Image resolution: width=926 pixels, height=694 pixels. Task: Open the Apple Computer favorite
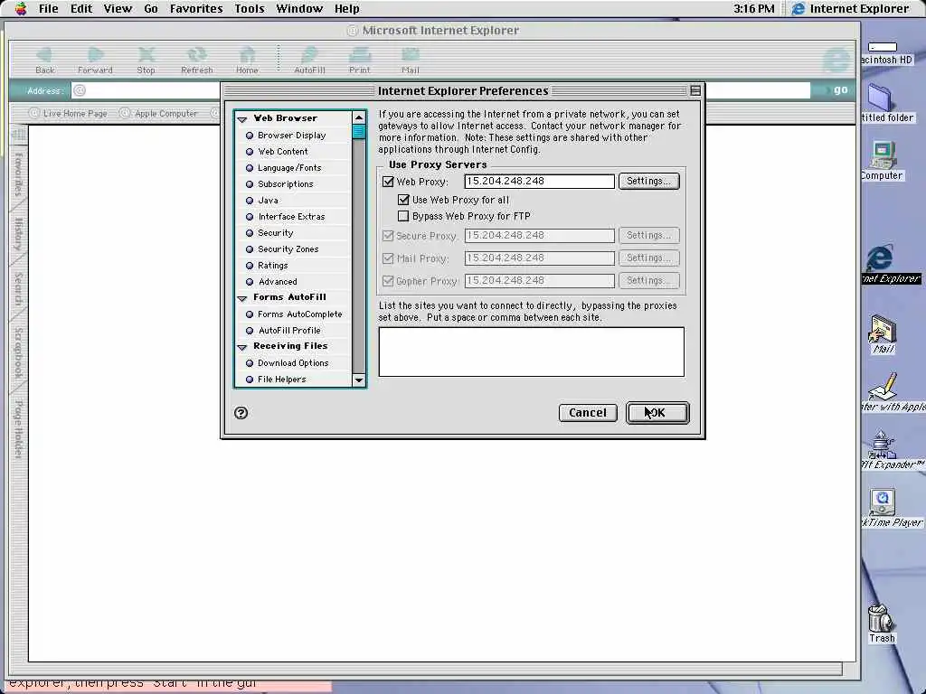(159, 113)
